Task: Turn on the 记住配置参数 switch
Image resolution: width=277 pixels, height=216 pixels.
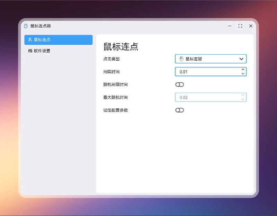Action: [x=180, y=110]
